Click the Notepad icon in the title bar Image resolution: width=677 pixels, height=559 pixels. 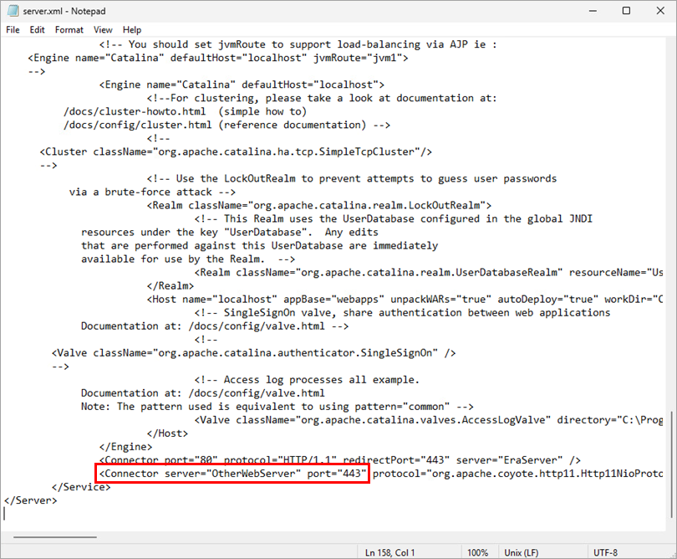tap(11, 11)
